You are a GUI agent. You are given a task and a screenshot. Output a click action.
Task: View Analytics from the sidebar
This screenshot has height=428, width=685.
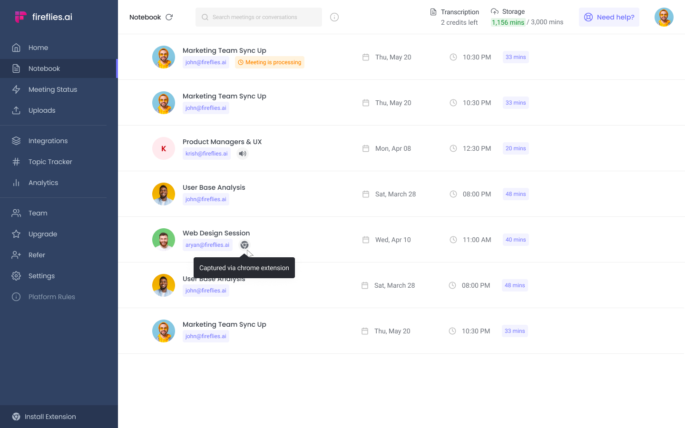43,183
